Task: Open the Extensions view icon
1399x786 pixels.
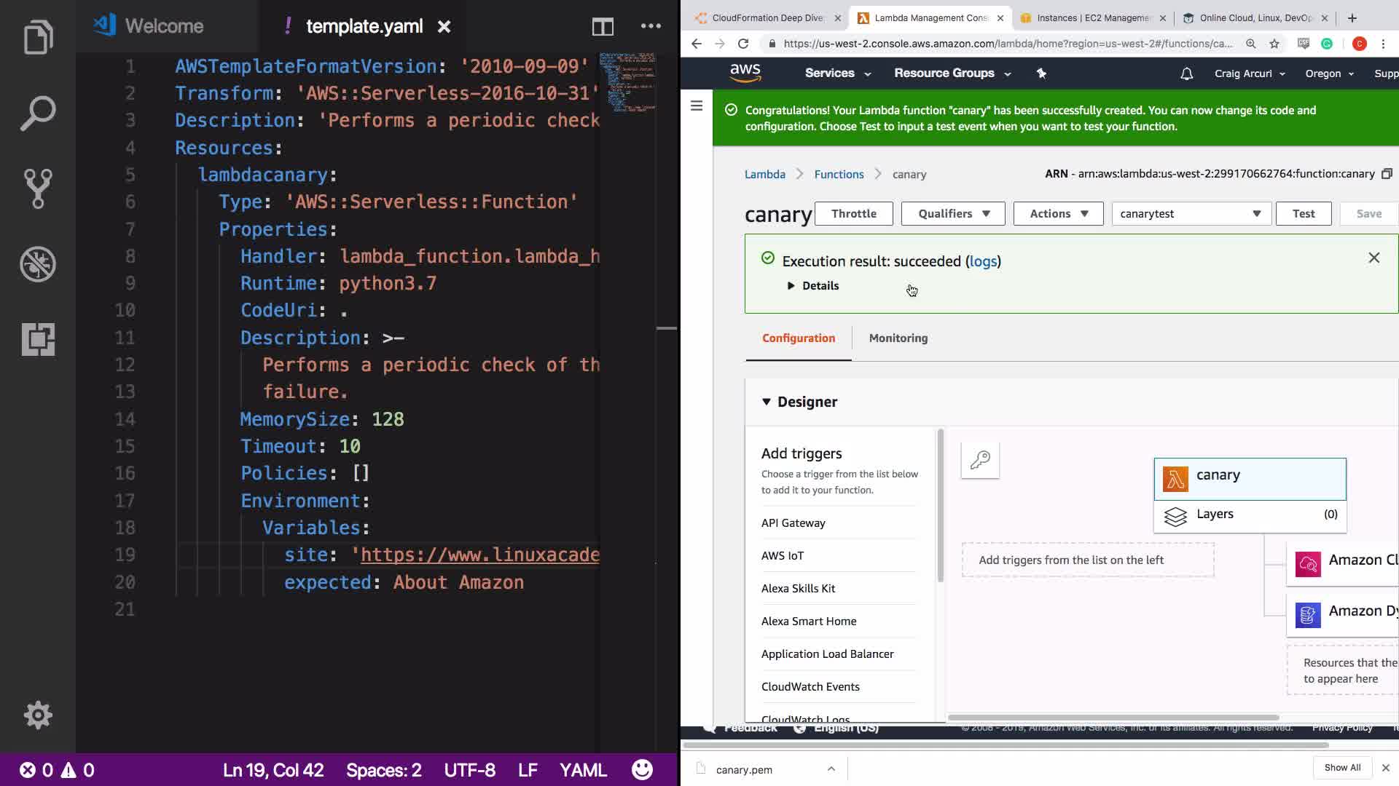Action: tap(38, 340)
